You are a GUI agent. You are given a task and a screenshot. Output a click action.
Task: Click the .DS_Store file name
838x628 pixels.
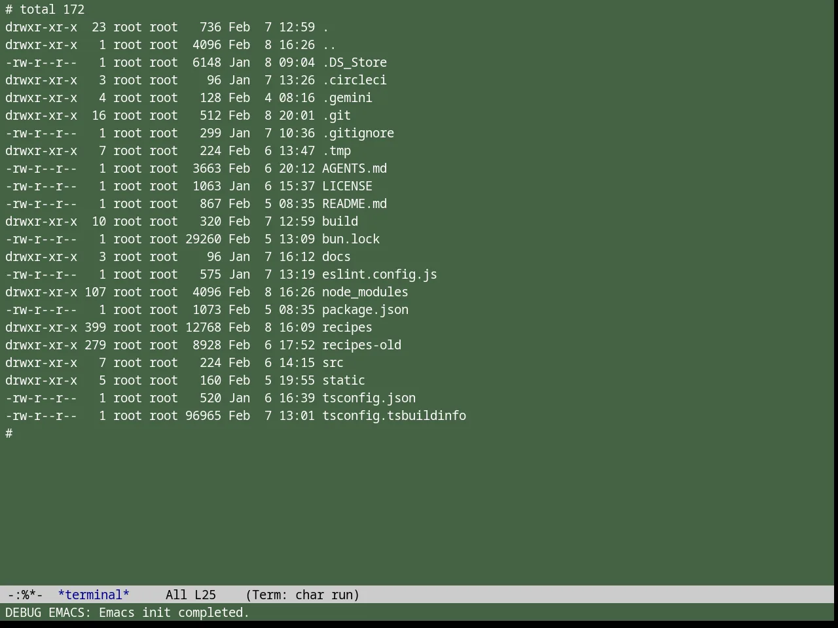pos(354,63)
